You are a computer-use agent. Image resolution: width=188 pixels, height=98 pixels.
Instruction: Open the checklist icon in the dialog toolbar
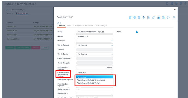158,17
